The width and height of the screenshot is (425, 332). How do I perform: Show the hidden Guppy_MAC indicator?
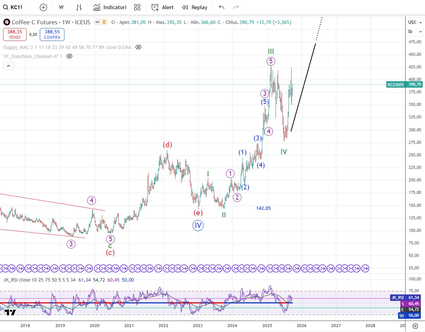[x=138, y=47]
